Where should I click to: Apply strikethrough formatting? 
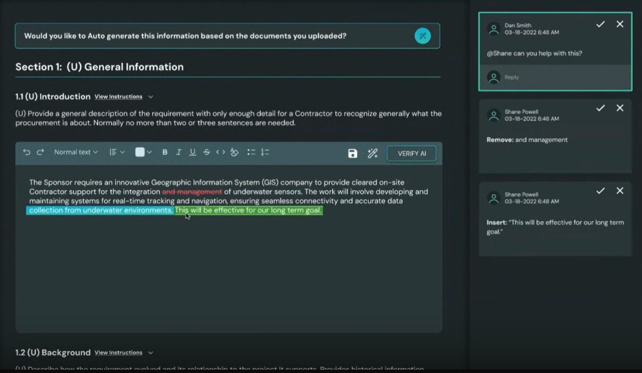click(x=207, y=152)
